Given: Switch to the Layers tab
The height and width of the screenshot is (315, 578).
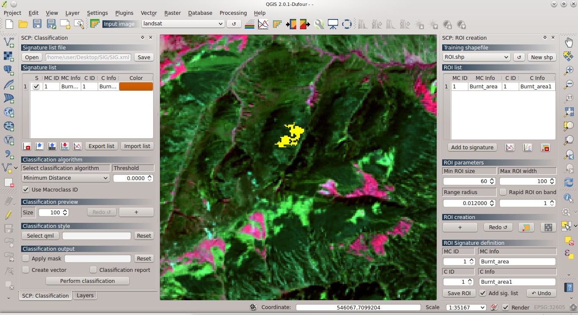Looking at the screenshot, I should pos(85,296).
